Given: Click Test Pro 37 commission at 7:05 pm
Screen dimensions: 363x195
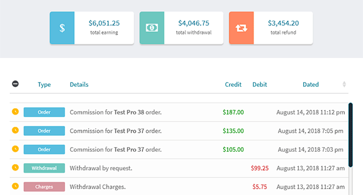Looking at the screenshot, I should (x=116, y=131).
